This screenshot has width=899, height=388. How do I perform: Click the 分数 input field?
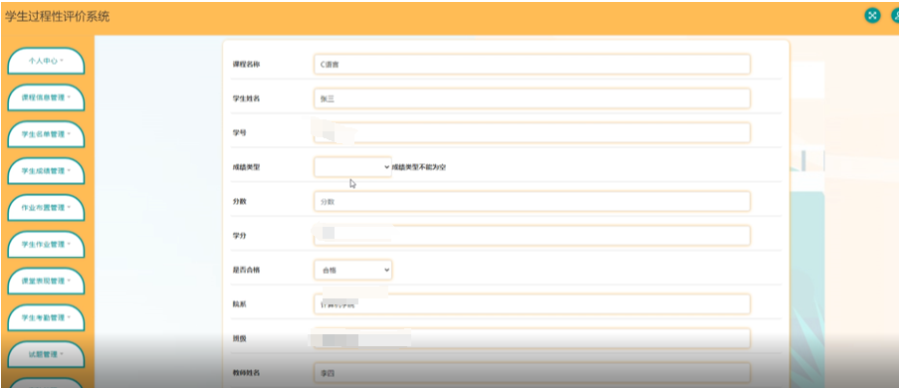[x=532, y=202]
